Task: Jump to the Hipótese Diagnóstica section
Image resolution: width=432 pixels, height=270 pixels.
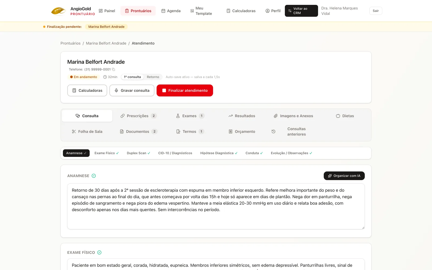Action: pos(219,153)
